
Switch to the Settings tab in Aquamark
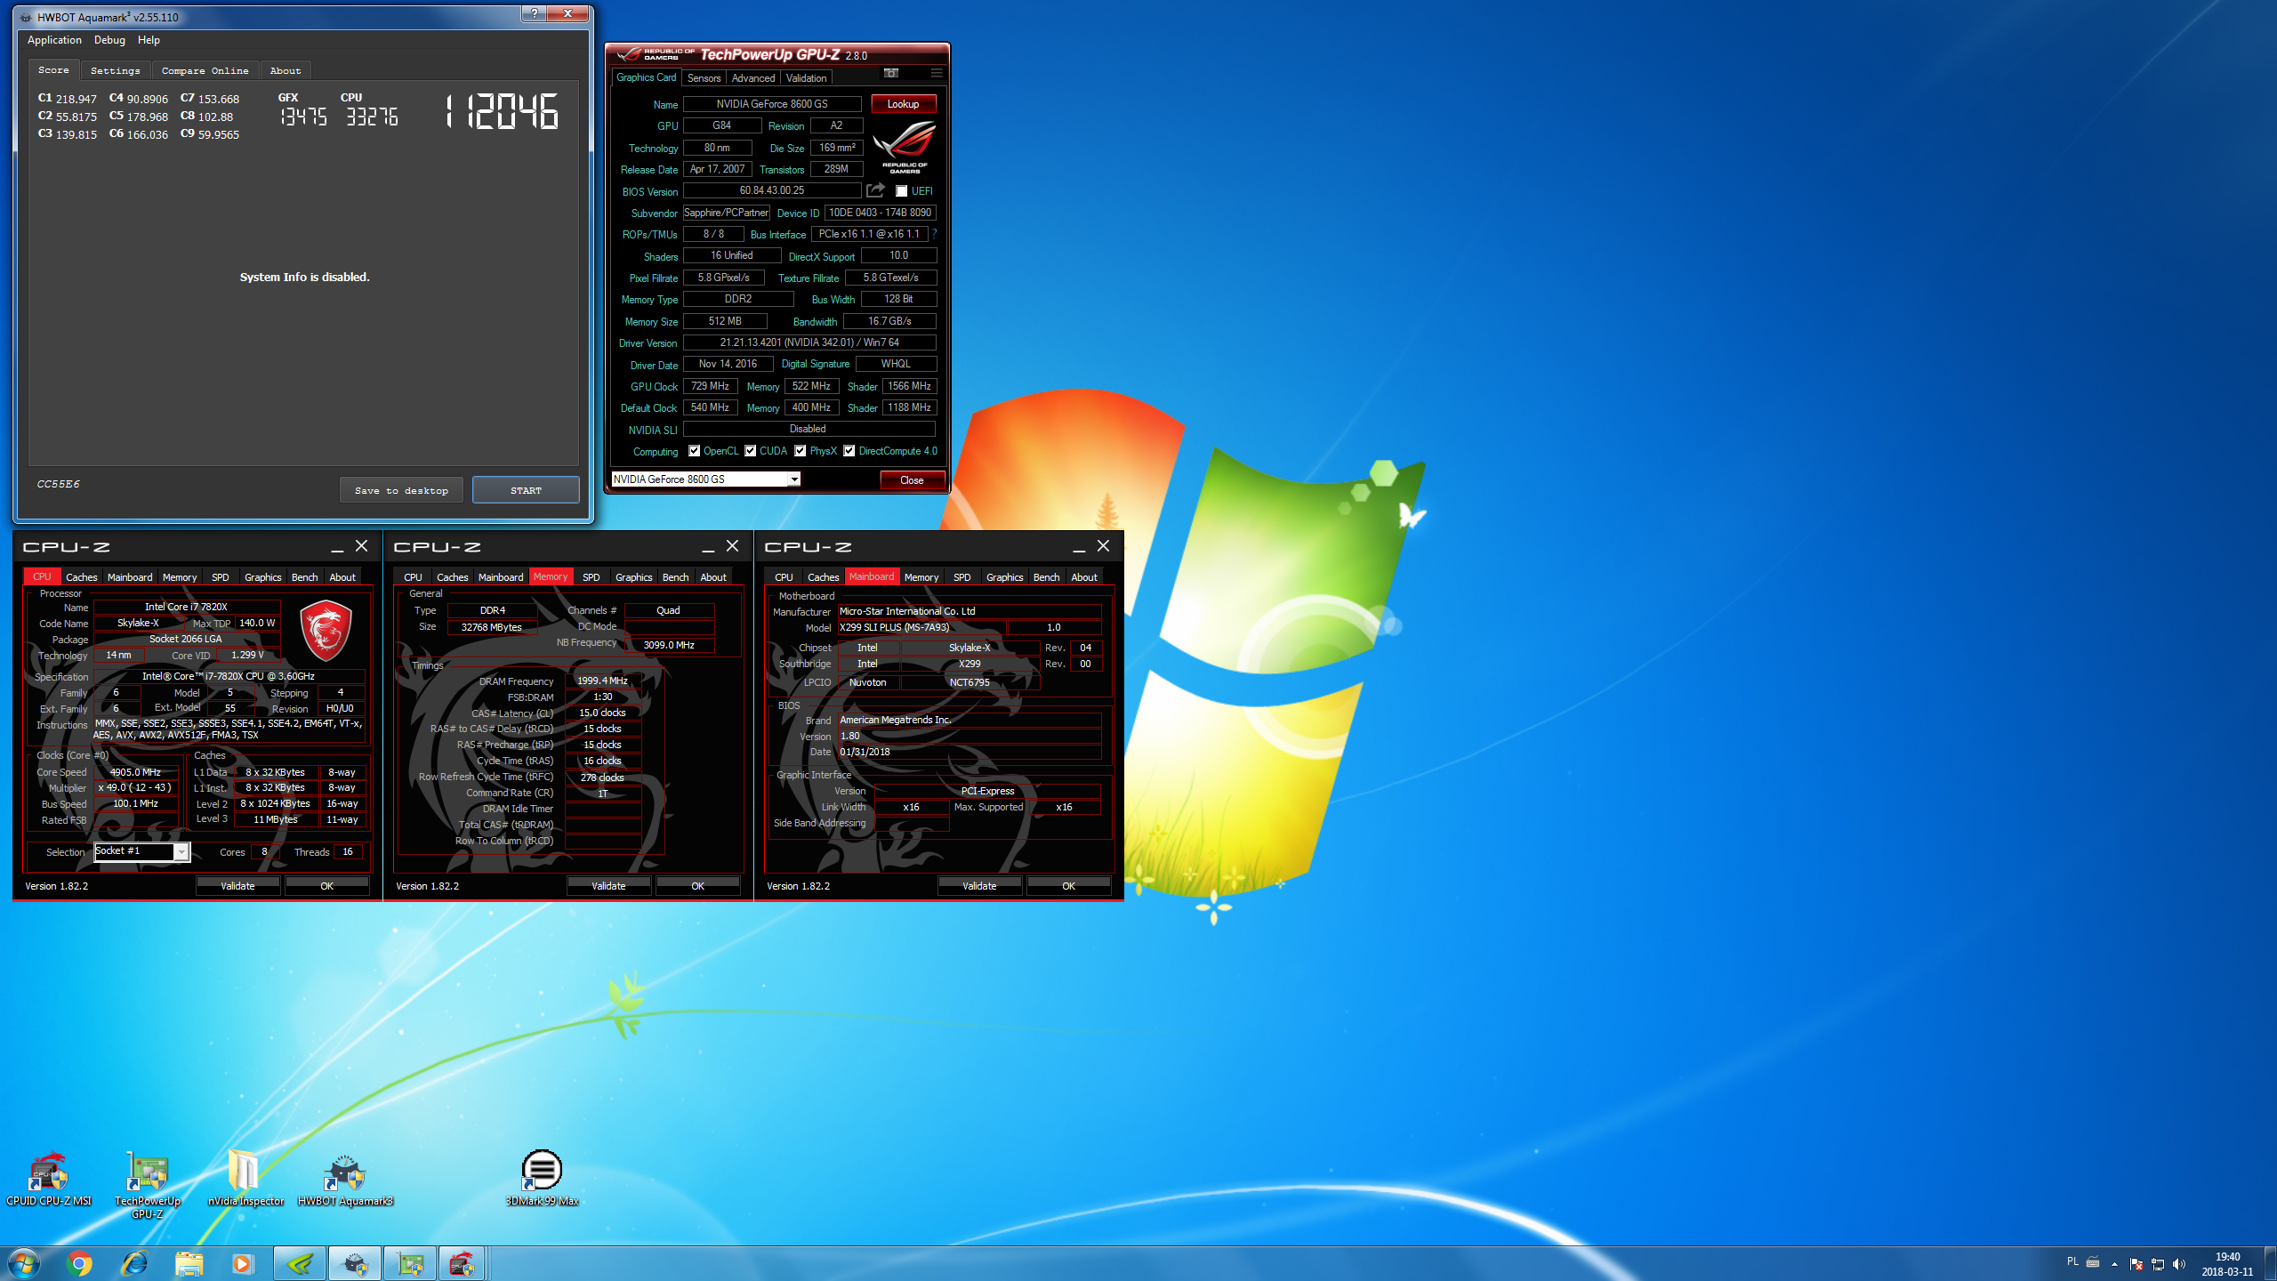click(x=115, y=70)
